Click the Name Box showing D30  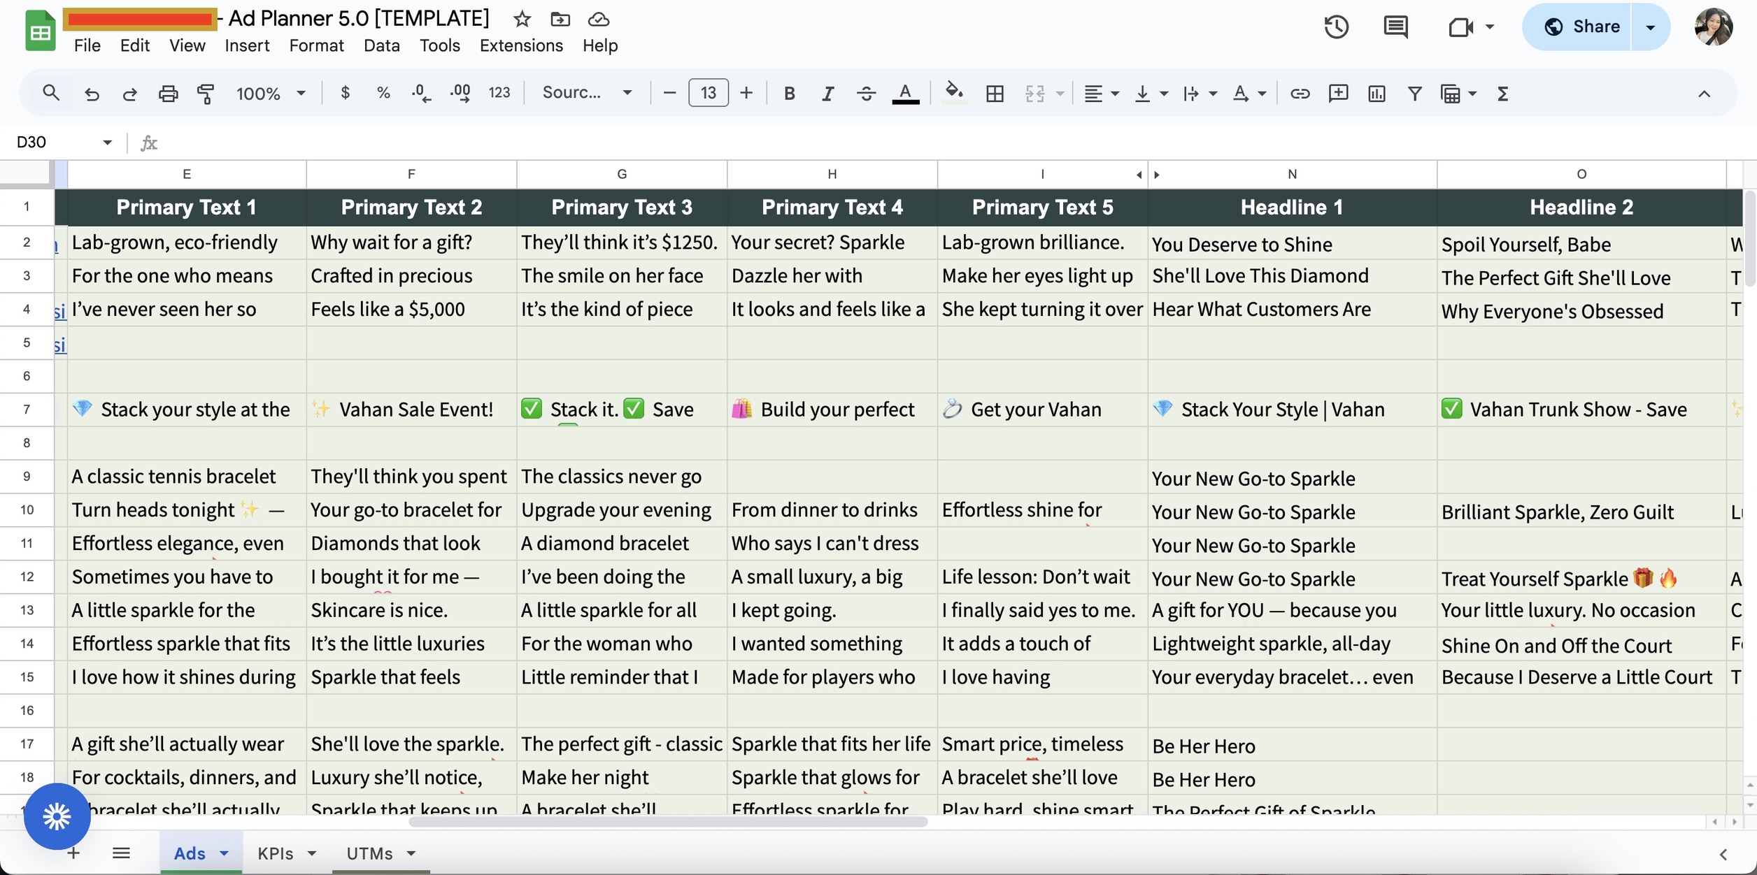pyautogui.click(x=64, y=143)
